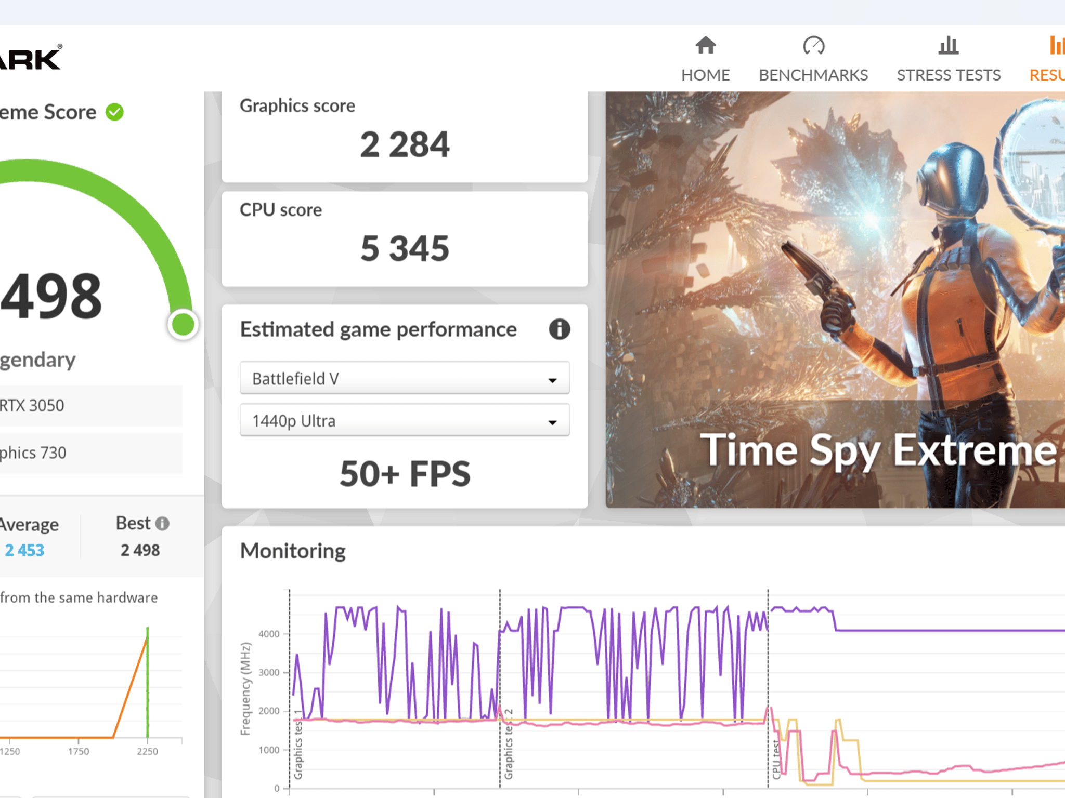
Task: Click the orange Results bars icon
Action: (1057, 45)
